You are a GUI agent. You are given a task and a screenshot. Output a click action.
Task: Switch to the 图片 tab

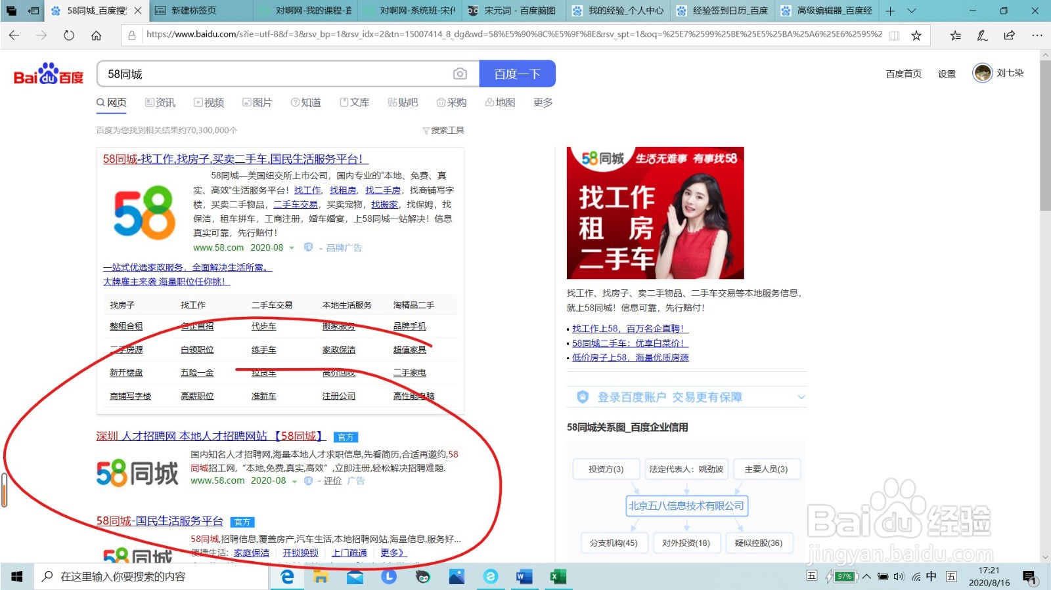pos(257,102)
